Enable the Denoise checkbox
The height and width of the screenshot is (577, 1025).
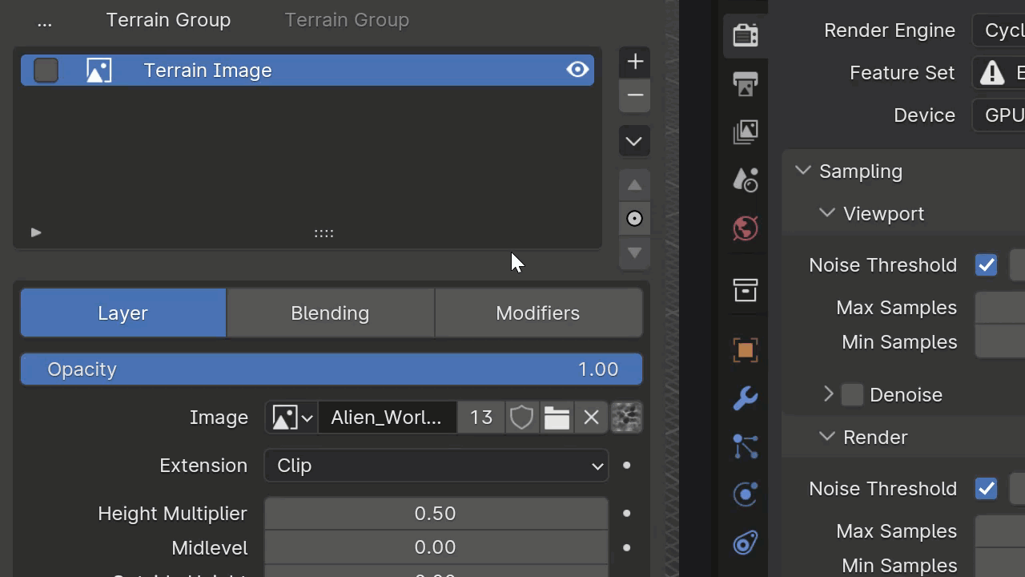click(x=852, y=394)
